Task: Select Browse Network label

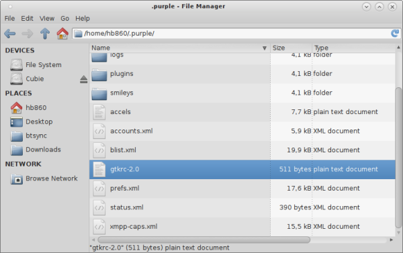Action: pyautogui.click(x=52, y=179)
